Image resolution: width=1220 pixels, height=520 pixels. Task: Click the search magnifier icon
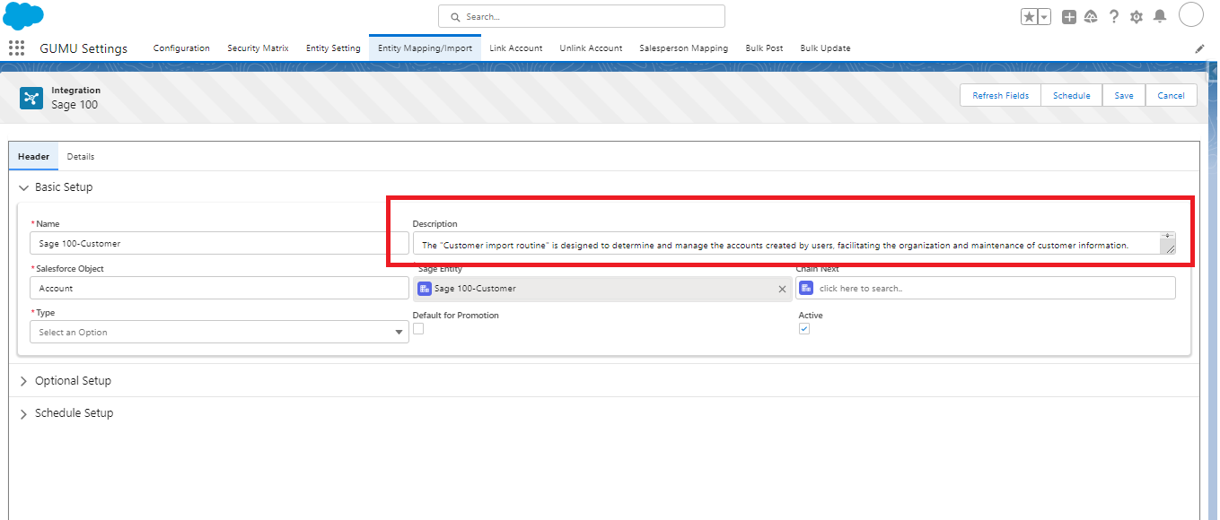point(455,17)
